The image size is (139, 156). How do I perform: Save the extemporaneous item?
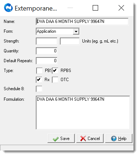point(61,139)
